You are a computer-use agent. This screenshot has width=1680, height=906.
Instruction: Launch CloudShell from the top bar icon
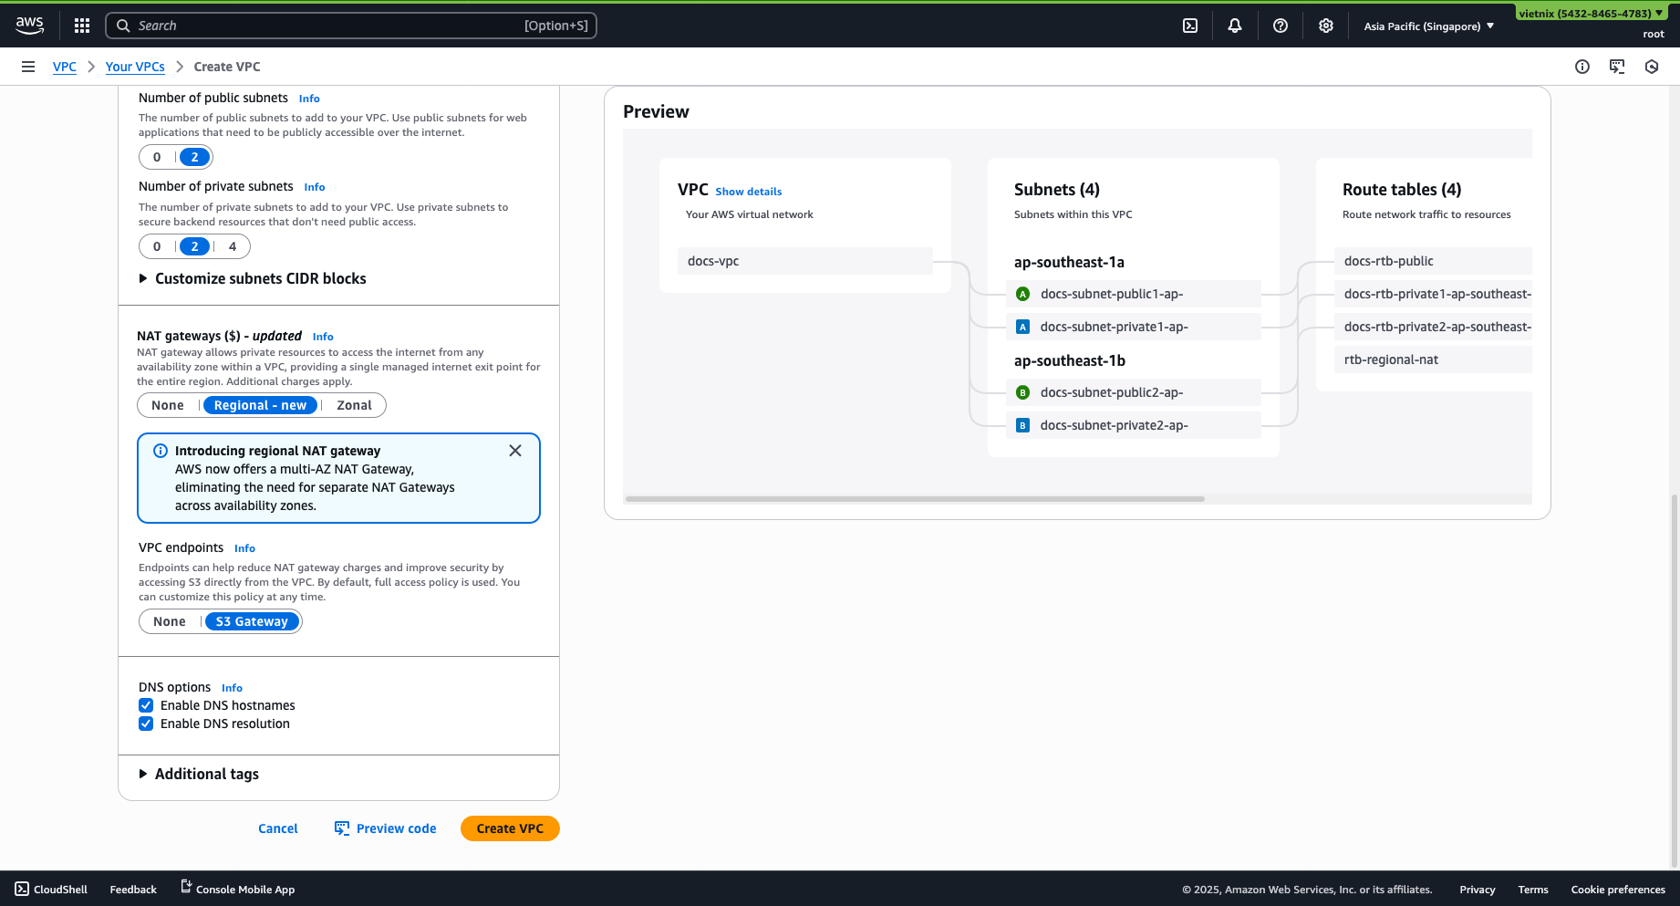1190,26
